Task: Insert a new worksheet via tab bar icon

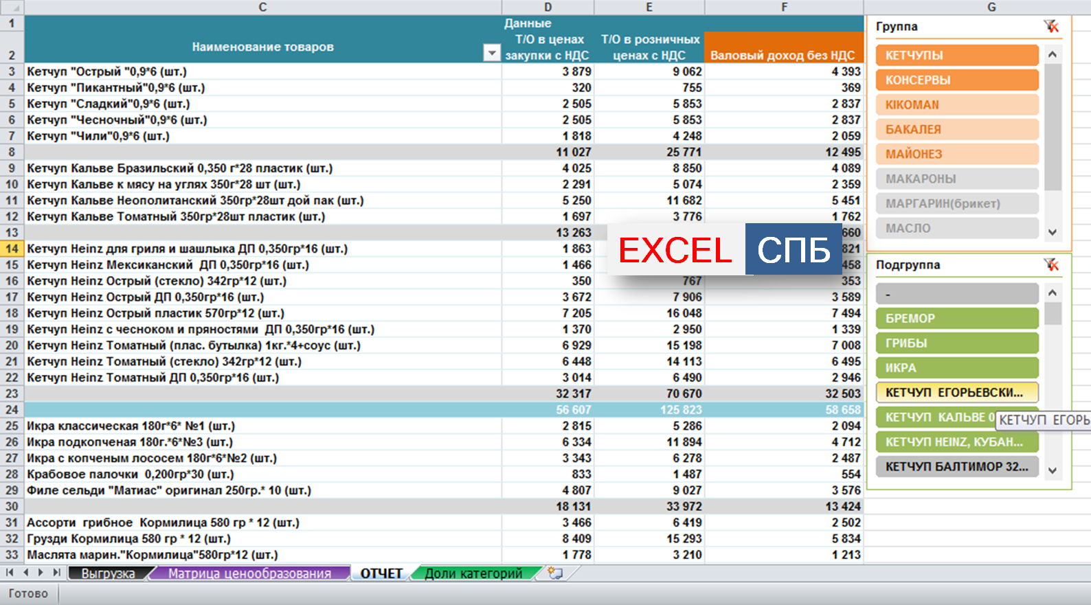Action: tap(555, 573)
